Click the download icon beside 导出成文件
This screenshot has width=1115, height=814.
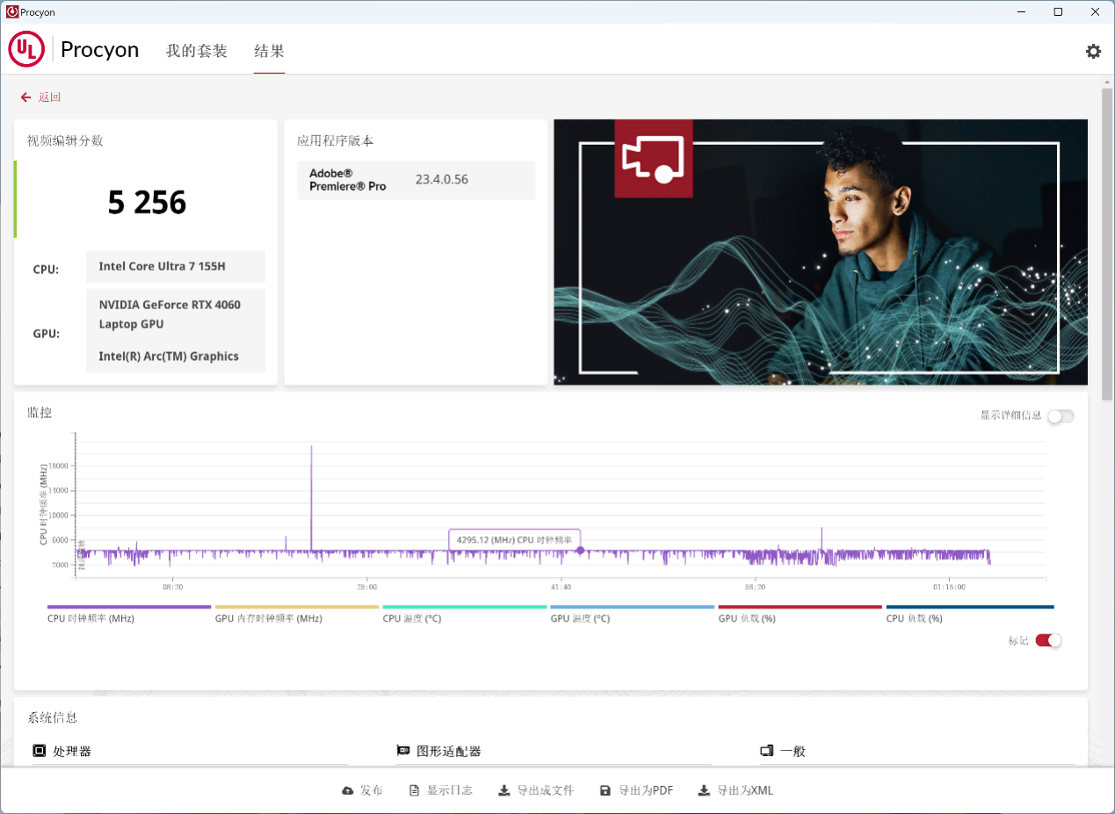tap(502, 790)
